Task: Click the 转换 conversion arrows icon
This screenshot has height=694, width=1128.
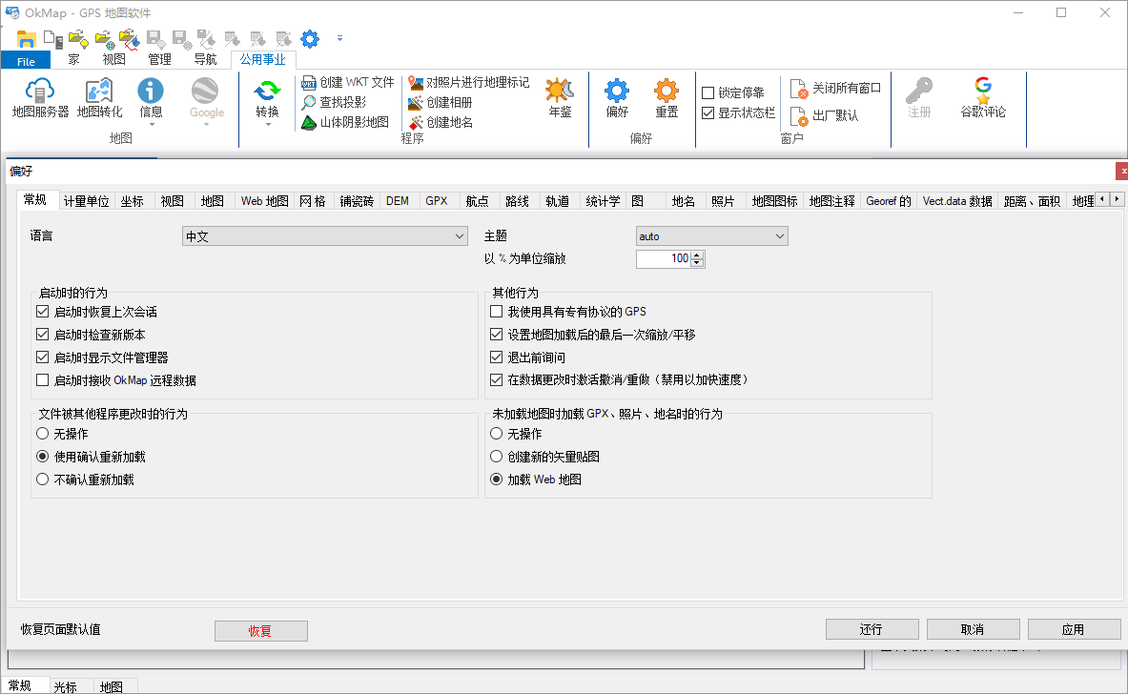Action: click(x=266, y=100)
